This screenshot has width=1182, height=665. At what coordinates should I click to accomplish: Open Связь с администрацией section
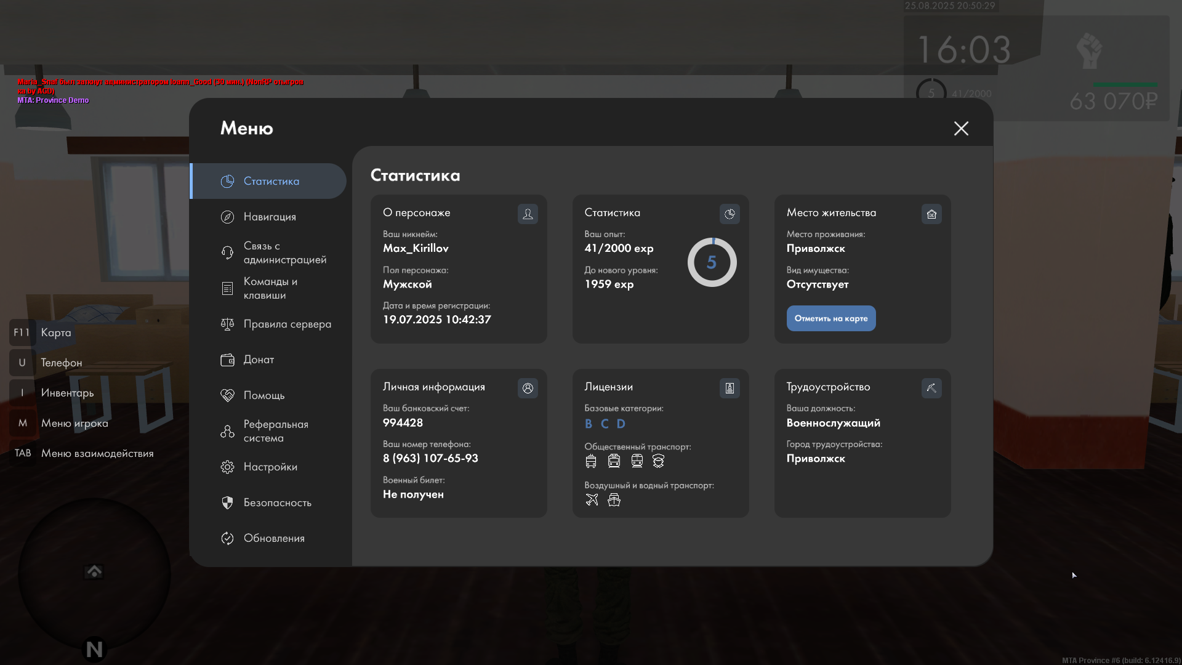point(284,252)
